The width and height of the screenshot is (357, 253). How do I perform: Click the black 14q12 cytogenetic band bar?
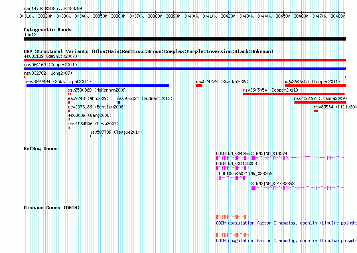pyautogui.click(x=185, y=39)
